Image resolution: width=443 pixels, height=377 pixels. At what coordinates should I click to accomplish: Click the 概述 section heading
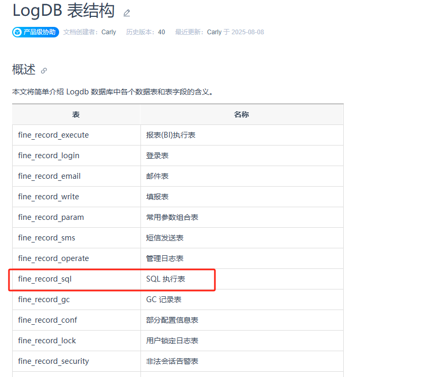(x=24, y=70)
